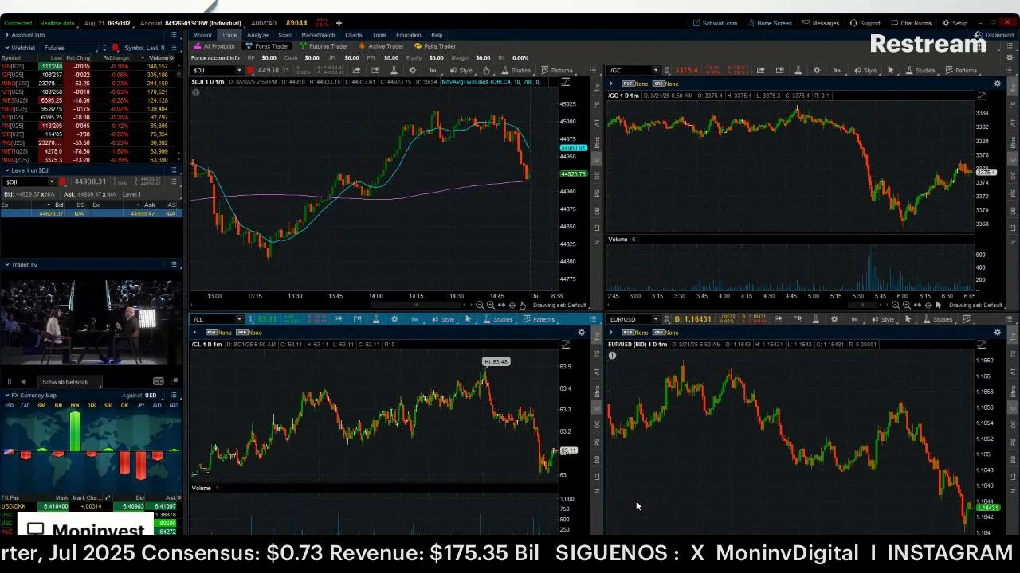Switch to the Analyze tab
This screenshot has width=1020, height=573.
tap(257, 35)
